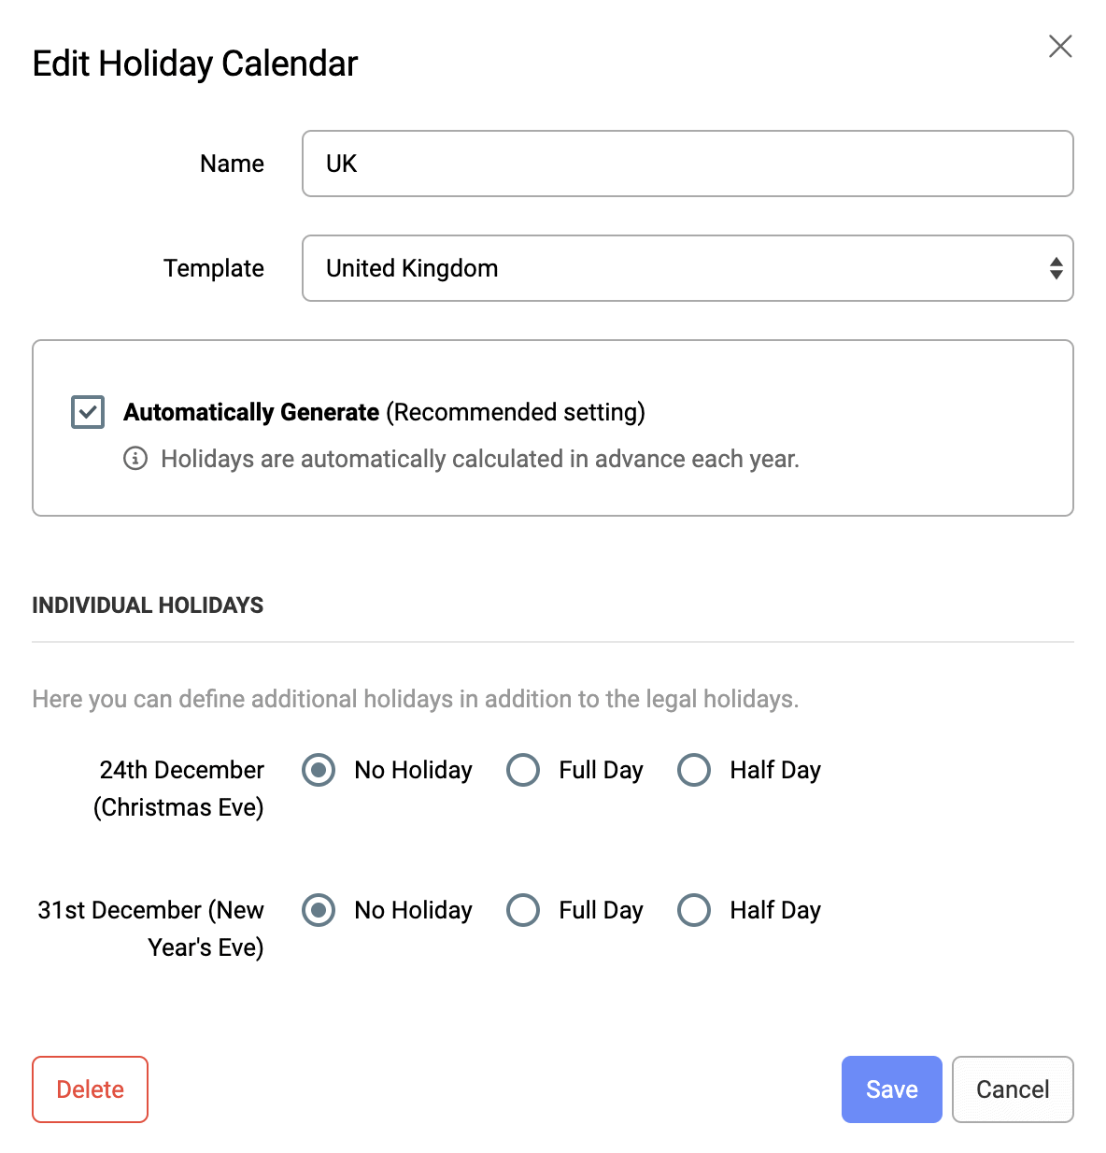1106x1153 pixels.
Task: Click the checked Automatically Generate checkmark
Action: click(x=87, y=411)
